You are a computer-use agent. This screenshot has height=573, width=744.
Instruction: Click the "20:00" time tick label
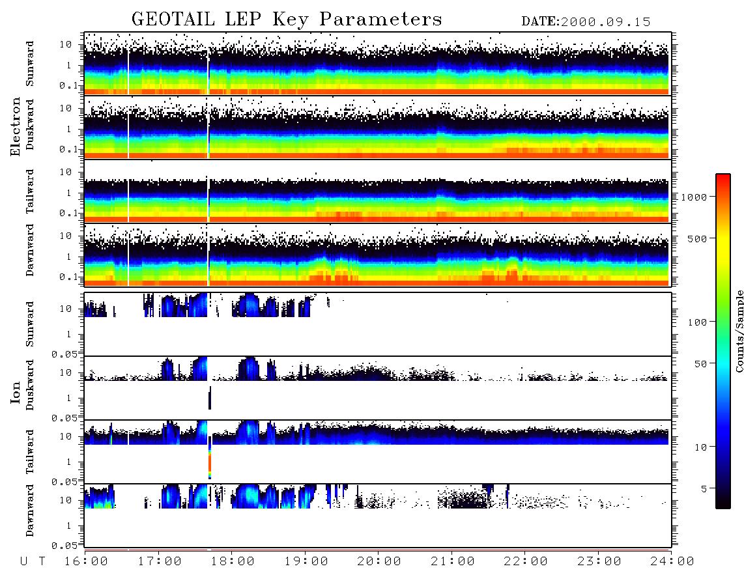379,562
